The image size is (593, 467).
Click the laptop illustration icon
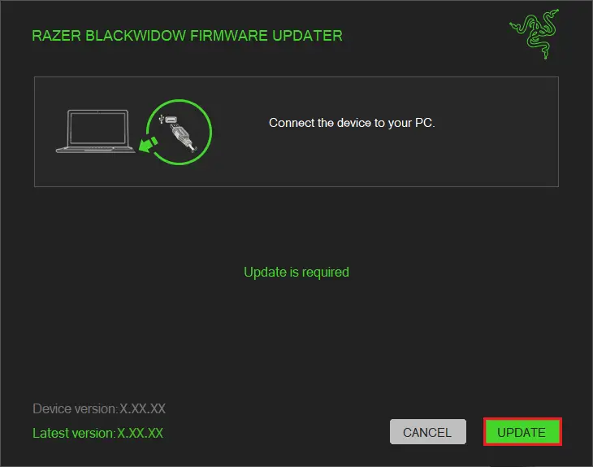[95, 132]
